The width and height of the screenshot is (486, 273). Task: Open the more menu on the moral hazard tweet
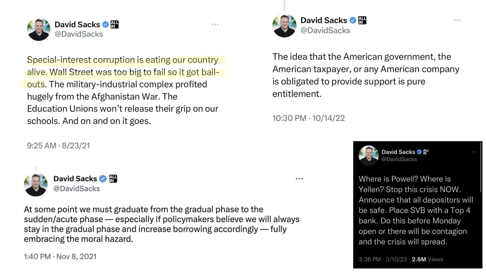(x=299, y=179)
